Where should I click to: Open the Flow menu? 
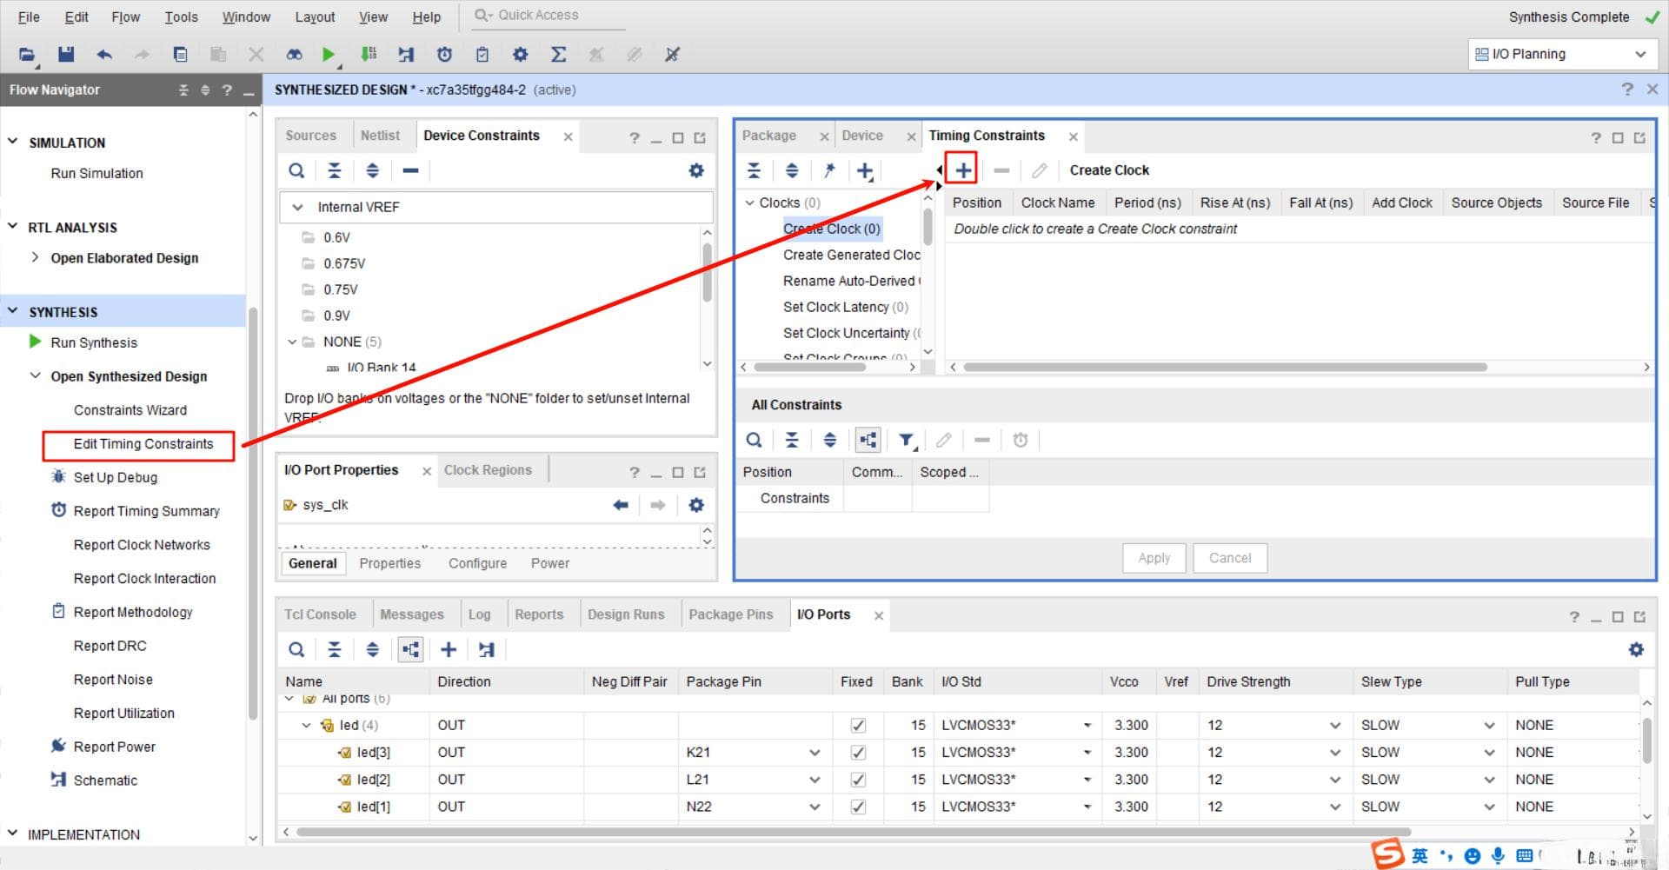pyautogui.click(x=126, y=17)
